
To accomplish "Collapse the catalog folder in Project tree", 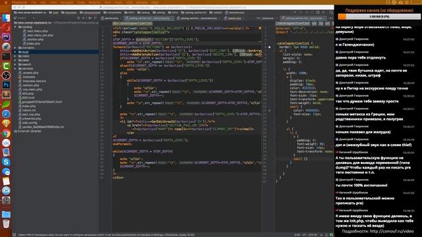I will pyautogui.click(x=15, y=27).
